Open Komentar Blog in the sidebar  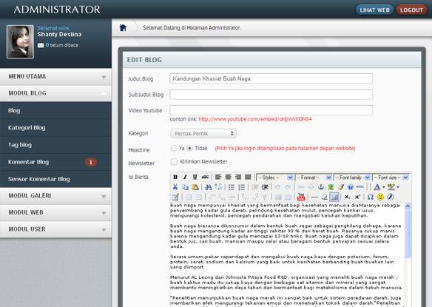(x=55, y=162)
